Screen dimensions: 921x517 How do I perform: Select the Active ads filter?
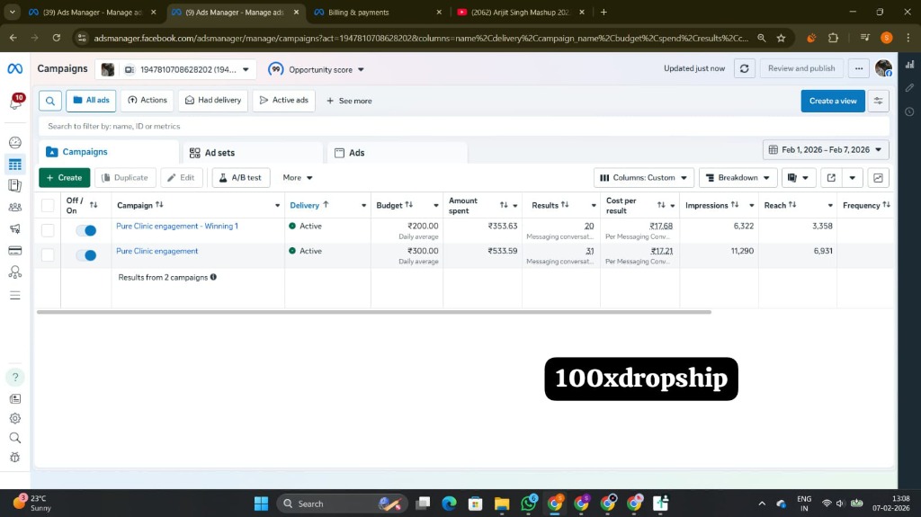tap(283, 101)
